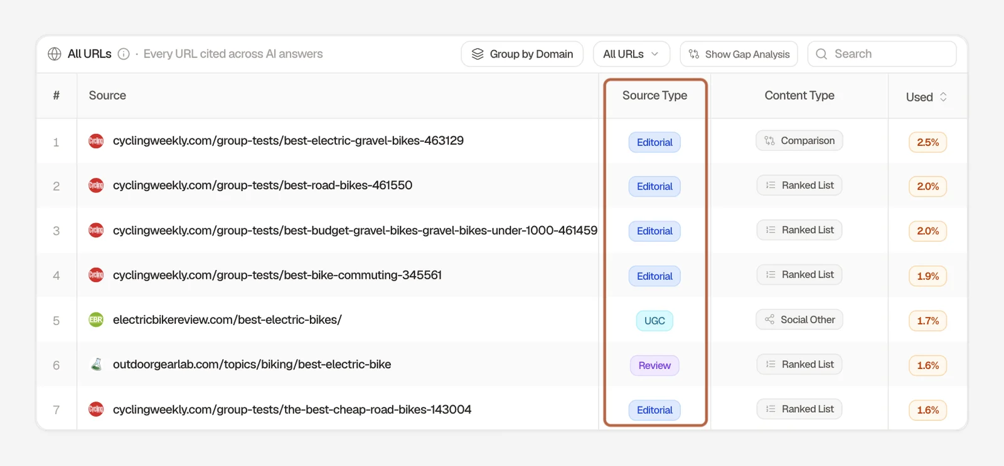Focus the Search input field

pos(882,54)
